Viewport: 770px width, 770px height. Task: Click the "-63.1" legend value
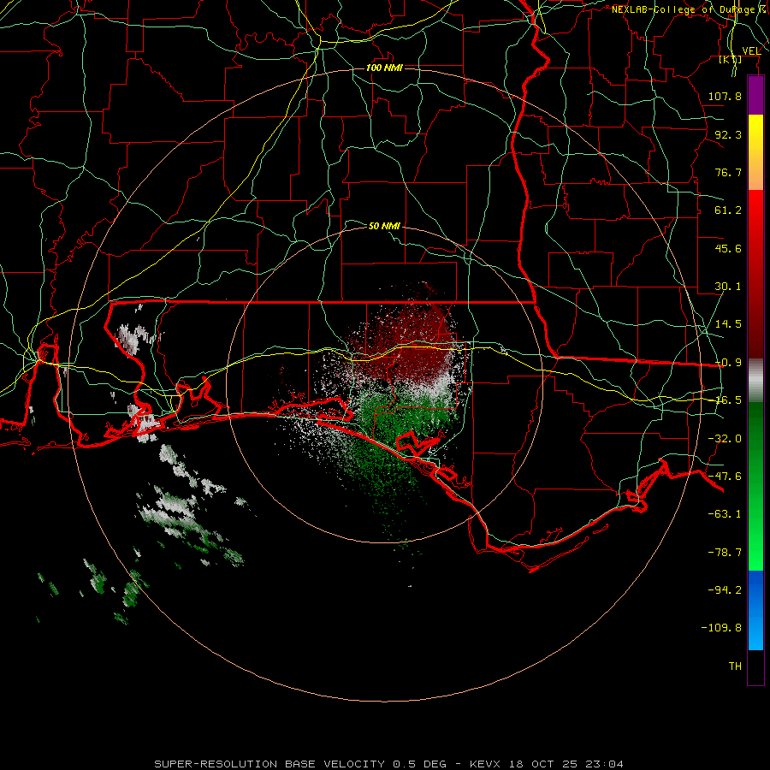point(725,514)
